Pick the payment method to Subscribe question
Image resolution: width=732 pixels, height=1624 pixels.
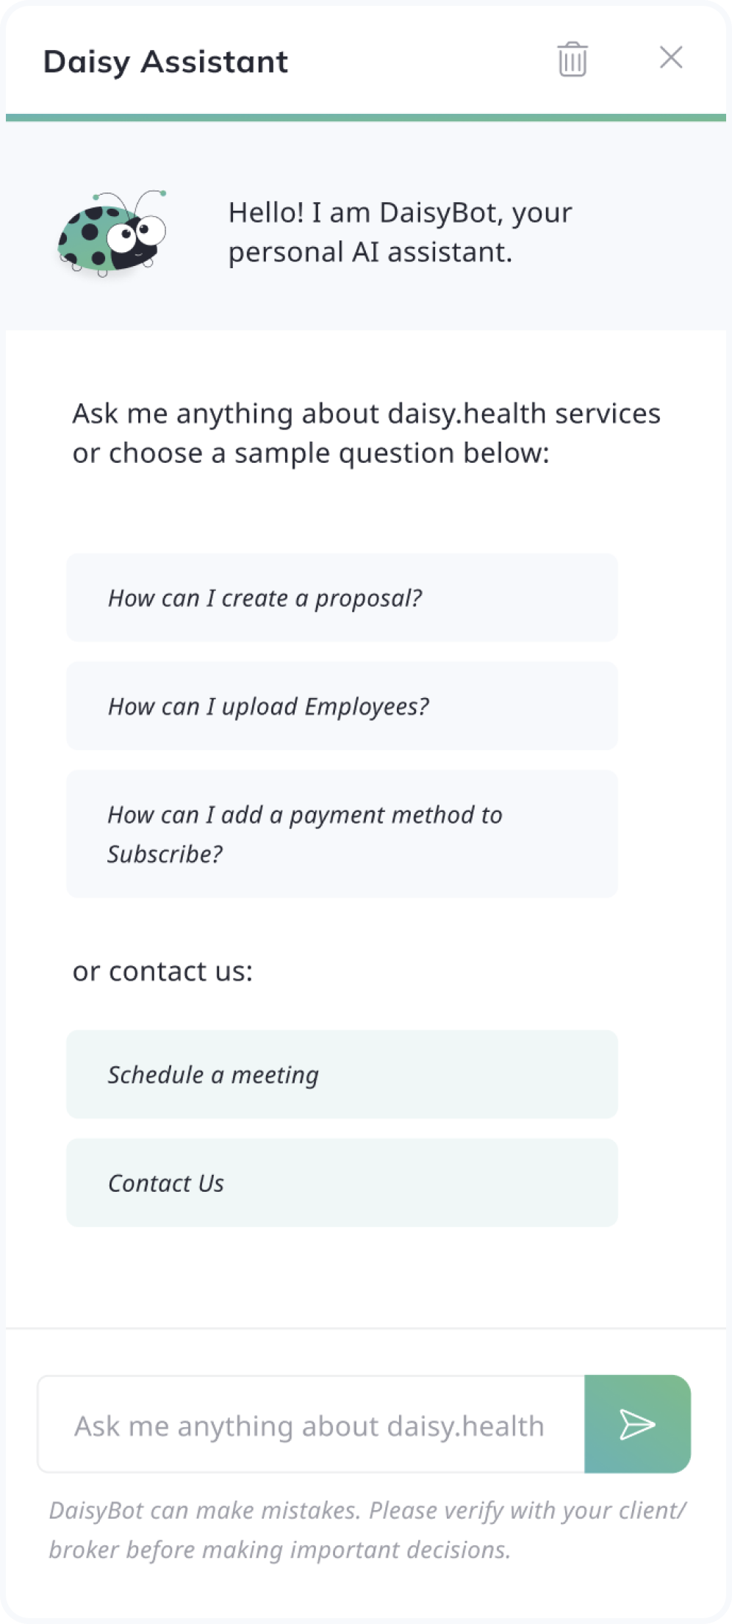[342, 833]
